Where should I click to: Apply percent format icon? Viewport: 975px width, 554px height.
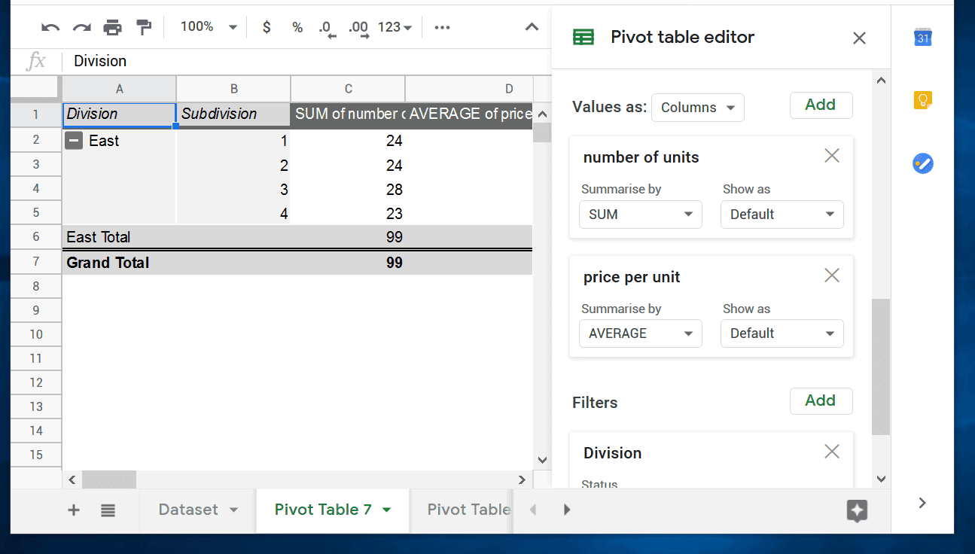(x=297, y=27)
